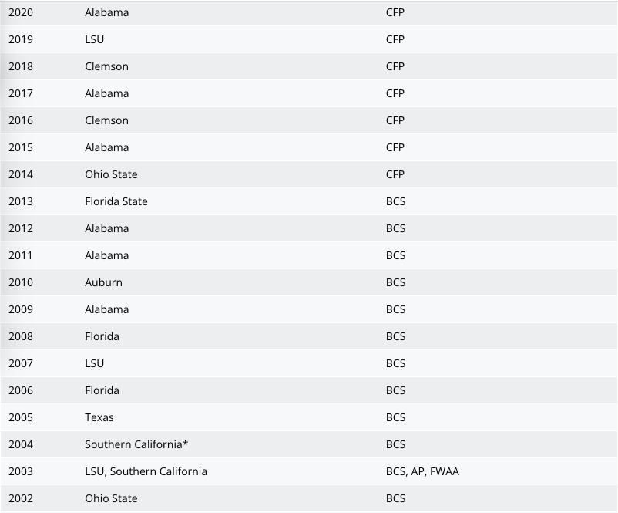Select the year 2014 cell
The width and height of the screenshot is (618, 513).
(21, 174)
